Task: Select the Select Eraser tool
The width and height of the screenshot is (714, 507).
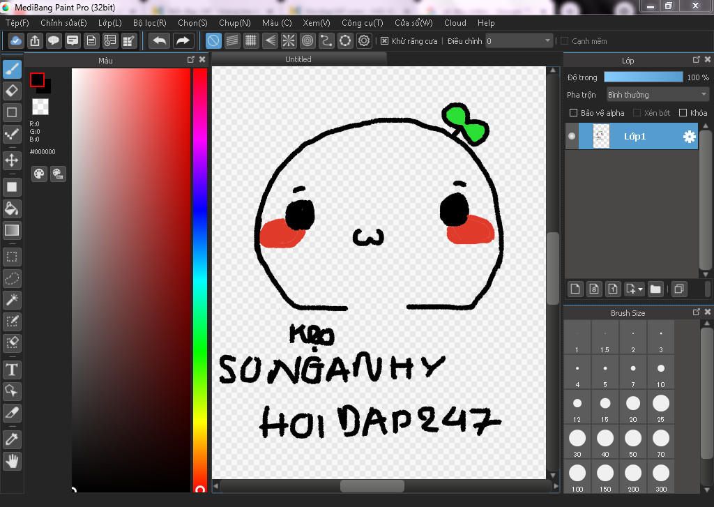Action: tap(13, 343)
